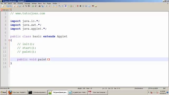Viewport: 169px width, 95px height.
Task: Click the Save All toolbar icon
Action: pos(11,6)
